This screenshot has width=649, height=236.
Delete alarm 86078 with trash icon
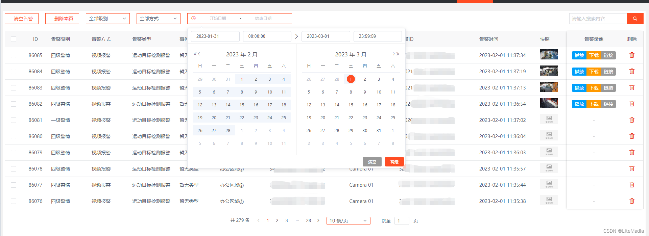click(x=632, y=168)
